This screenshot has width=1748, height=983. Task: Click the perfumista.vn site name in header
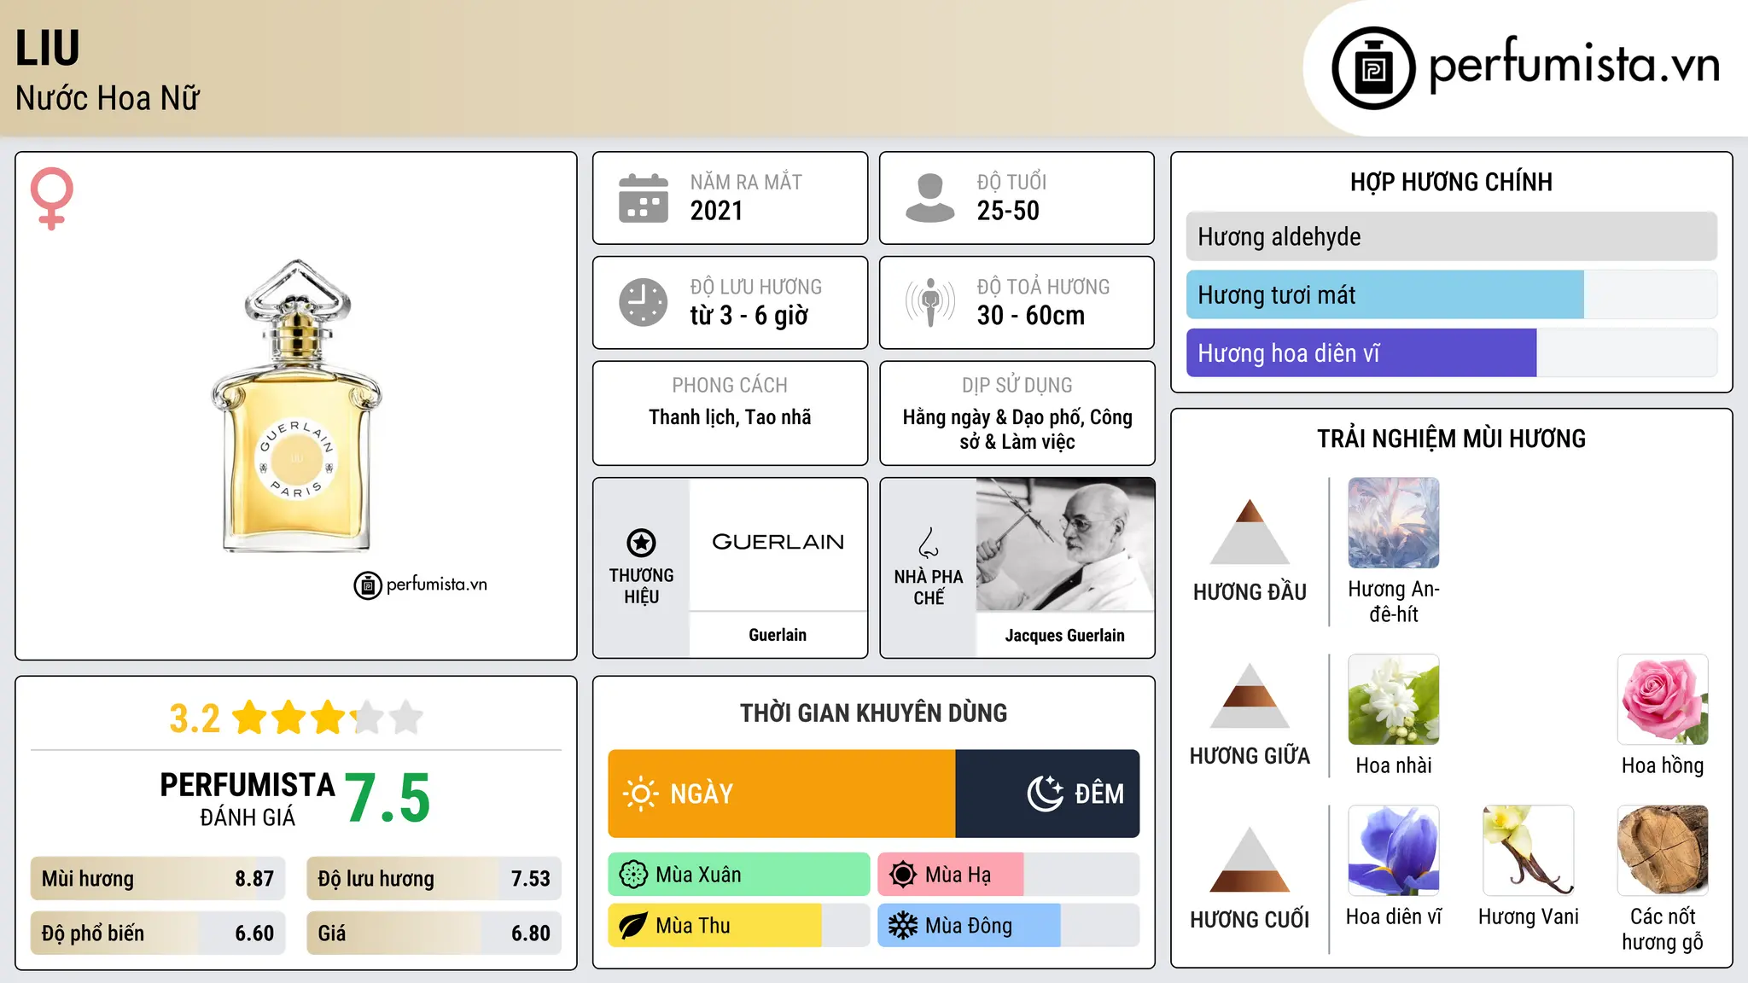[1575, 65]
